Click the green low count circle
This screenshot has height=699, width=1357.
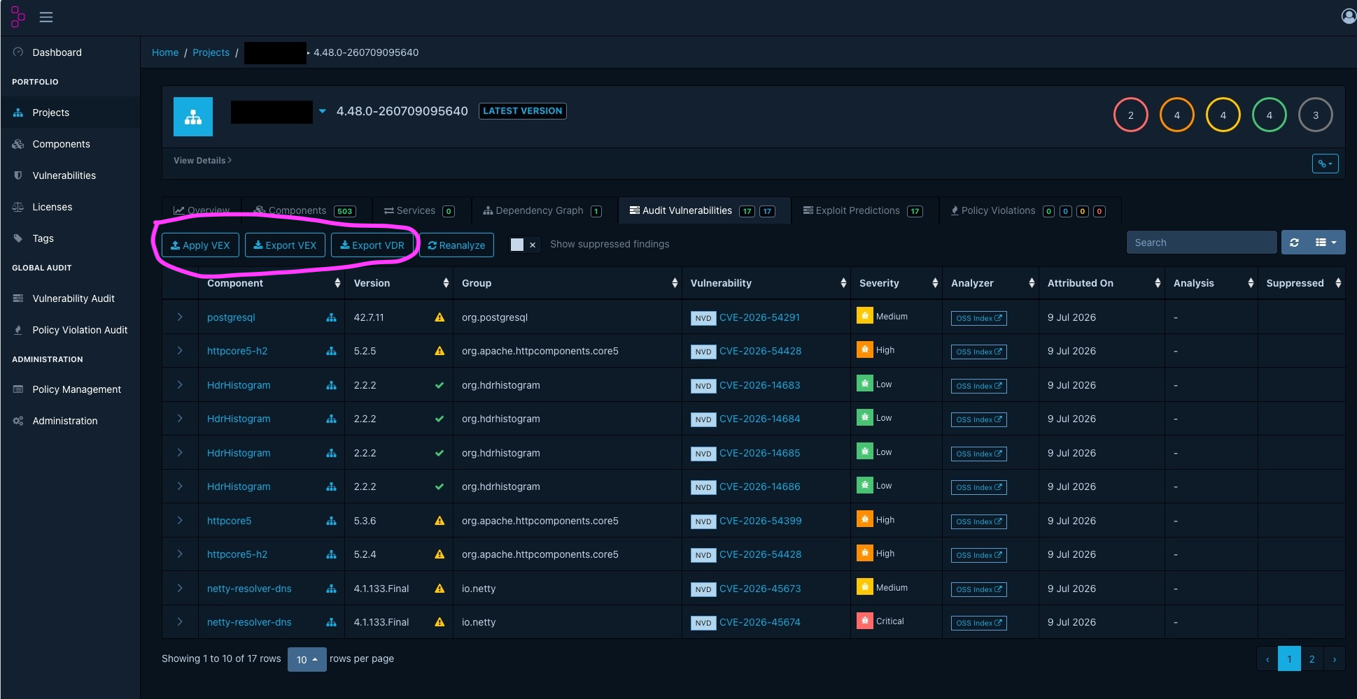1269,115
